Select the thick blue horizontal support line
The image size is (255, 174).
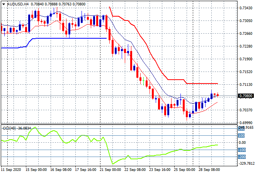coord(70,38)
